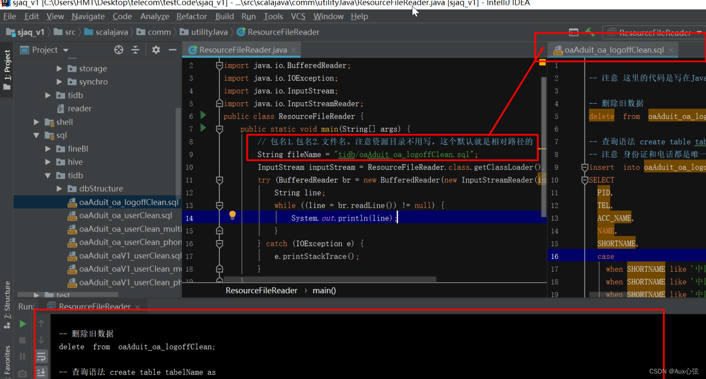Toggle scroll-to-end in the Run console
Screen dimensions: 706x379
(41, 372)
